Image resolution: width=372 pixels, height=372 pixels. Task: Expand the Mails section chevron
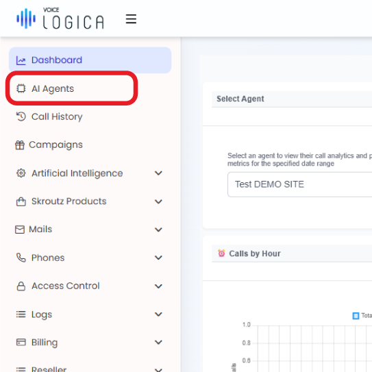click(158, 230)
